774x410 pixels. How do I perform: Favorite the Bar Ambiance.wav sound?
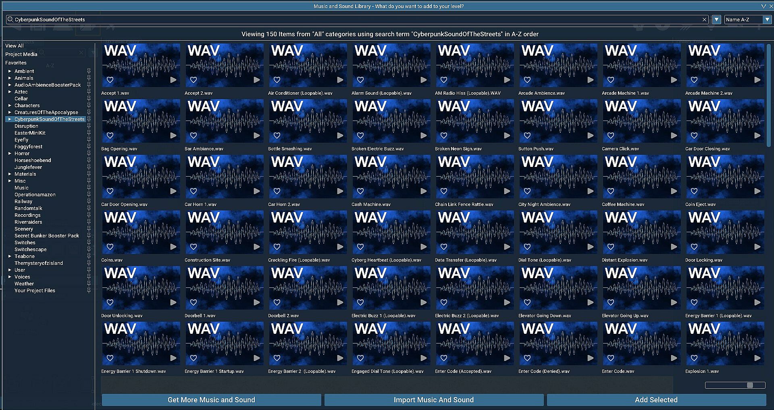click(193, 135)
